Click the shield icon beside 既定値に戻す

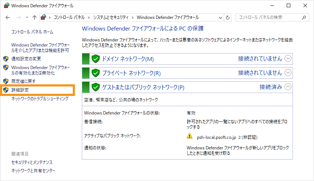5,81
